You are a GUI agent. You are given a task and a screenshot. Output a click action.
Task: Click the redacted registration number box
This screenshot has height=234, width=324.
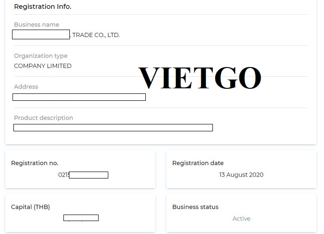coord(88,175)
